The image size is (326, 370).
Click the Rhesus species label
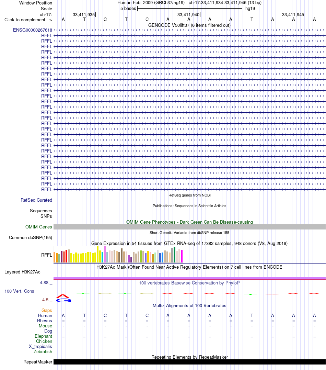[45, 321]
